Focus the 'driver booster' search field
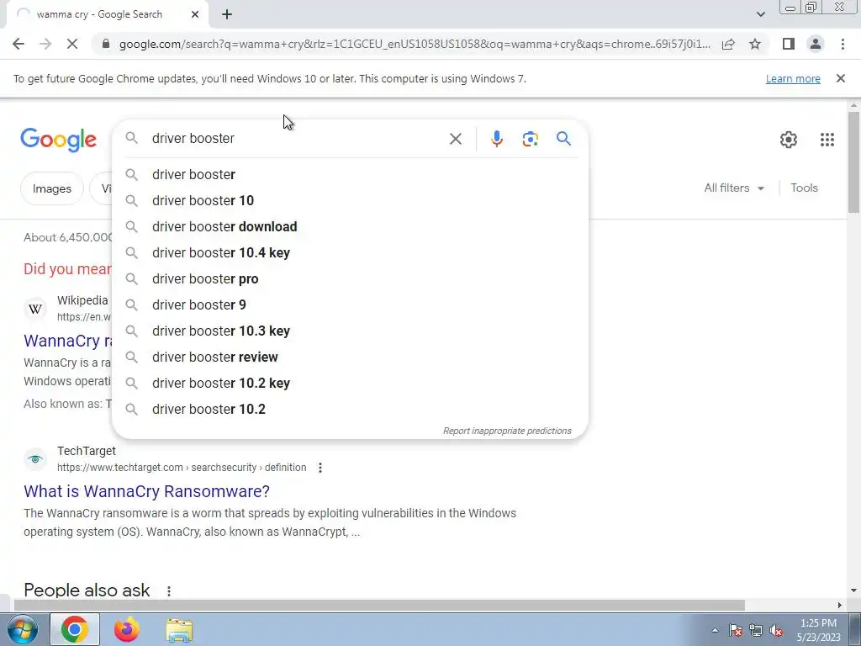Screen dimensions: 861x646 (x=297, y=139)
